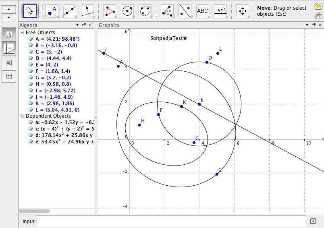This screenshot has width=324, height=228.
Task: Choose the Line through Two Points tool
Action: point(70,11)
